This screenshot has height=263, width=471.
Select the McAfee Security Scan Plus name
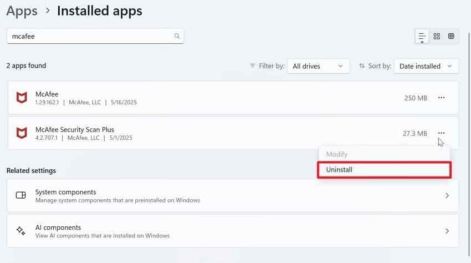coord(75,130)
